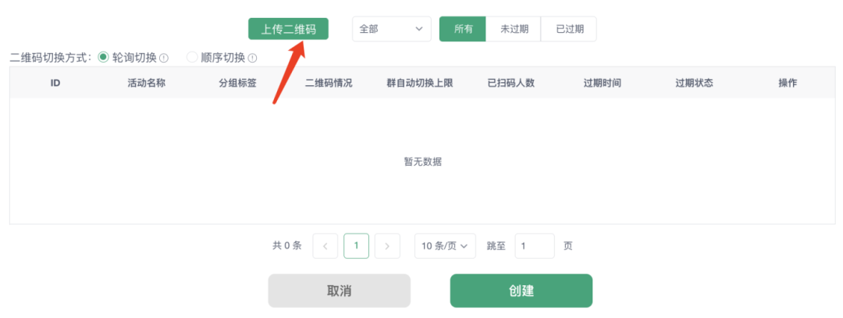This screenshot has width=843, height=318.
Task: Click the 过期时间 column header
Action: pos(602,83)
